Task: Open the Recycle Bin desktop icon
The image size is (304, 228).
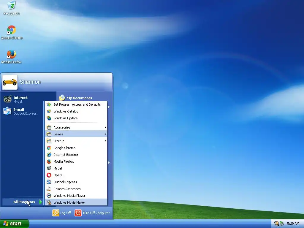Action: [12, 8]
